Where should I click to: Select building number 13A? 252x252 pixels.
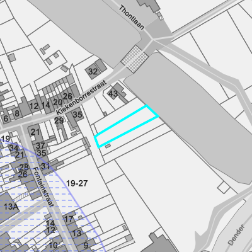click(11, 207)
